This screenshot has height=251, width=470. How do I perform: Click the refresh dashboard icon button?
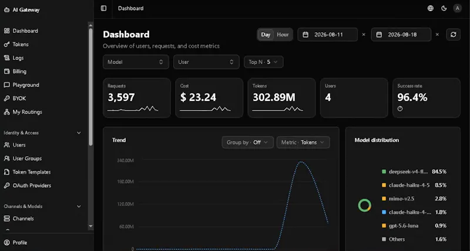coord(453,35)
